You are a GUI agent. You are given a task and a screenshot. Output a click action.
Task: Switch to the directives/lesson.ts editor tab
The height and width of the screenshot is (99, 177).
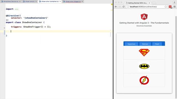point(11,1)
